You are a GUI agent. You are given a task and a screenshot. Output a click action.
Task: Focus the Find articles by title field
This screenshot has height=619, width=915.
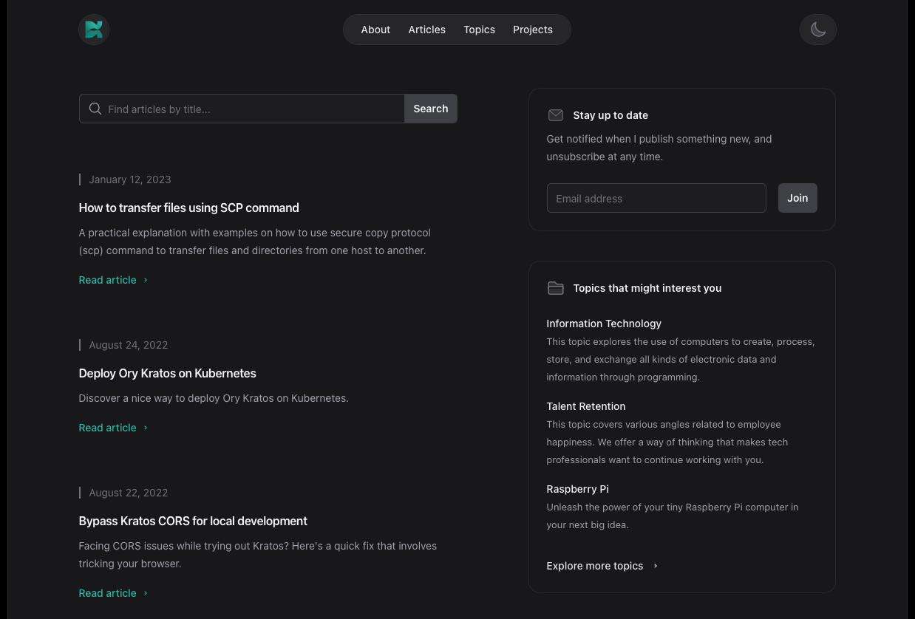point(251,109)
